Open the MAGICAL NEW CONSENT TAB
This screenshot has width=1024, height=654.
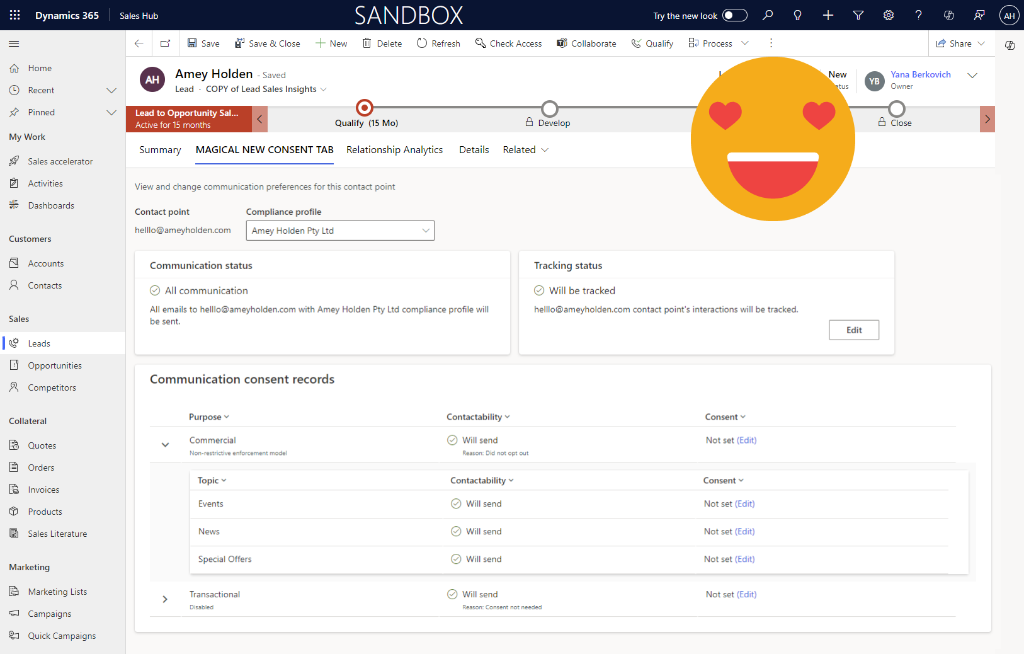[x=264, y=149]
